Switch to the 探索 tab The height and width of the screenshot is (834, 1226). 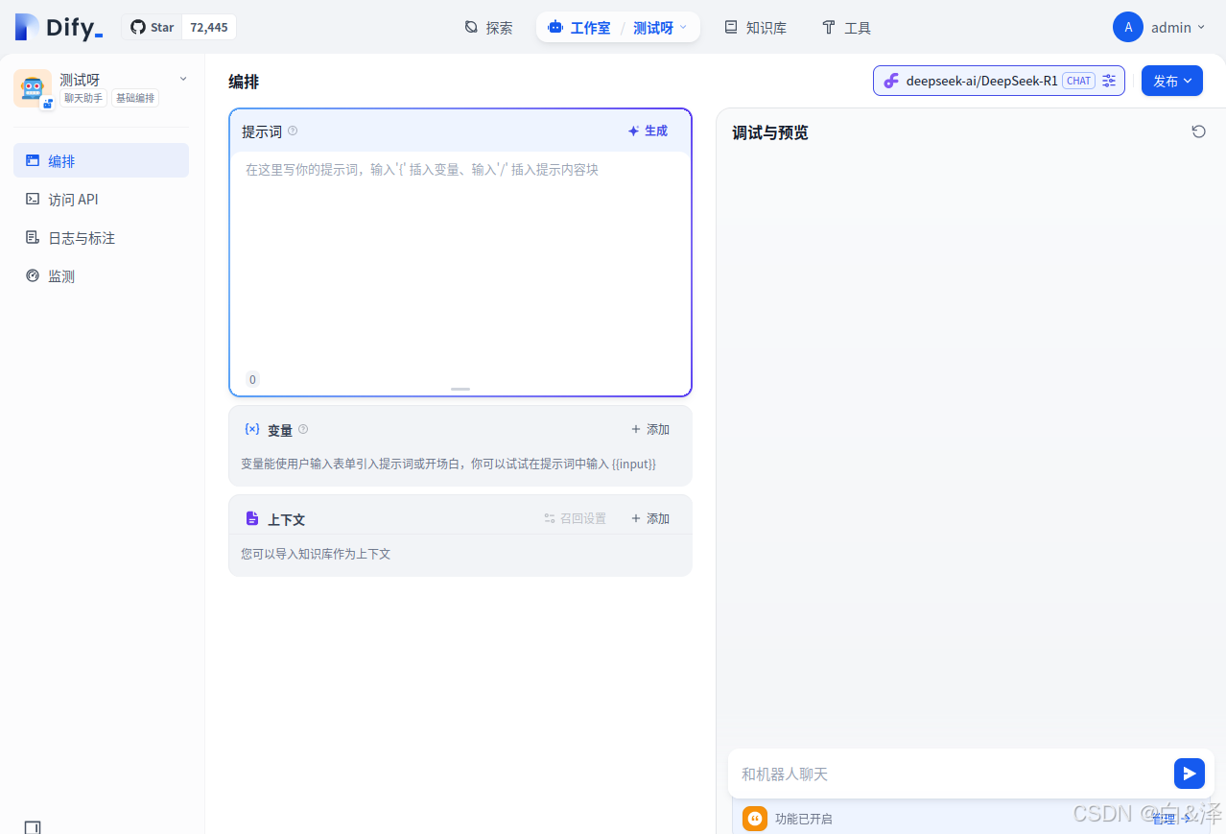[488, 28]
